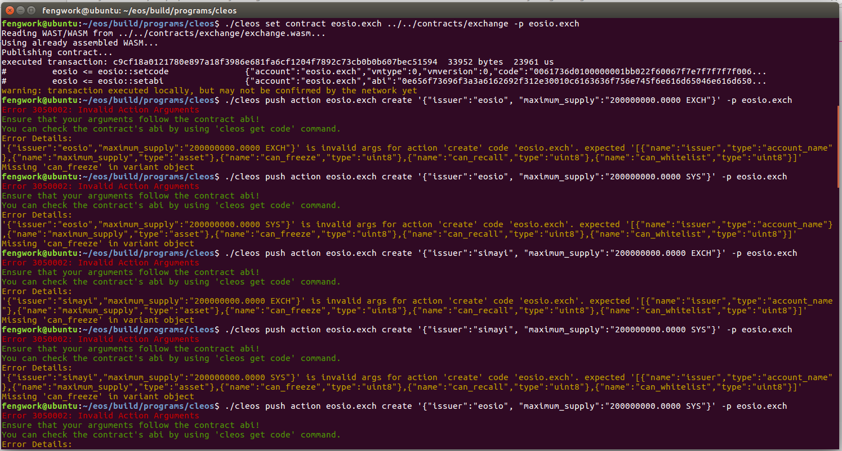Click the 'warning: transaction executed locally' line

[x=210, y=91]
